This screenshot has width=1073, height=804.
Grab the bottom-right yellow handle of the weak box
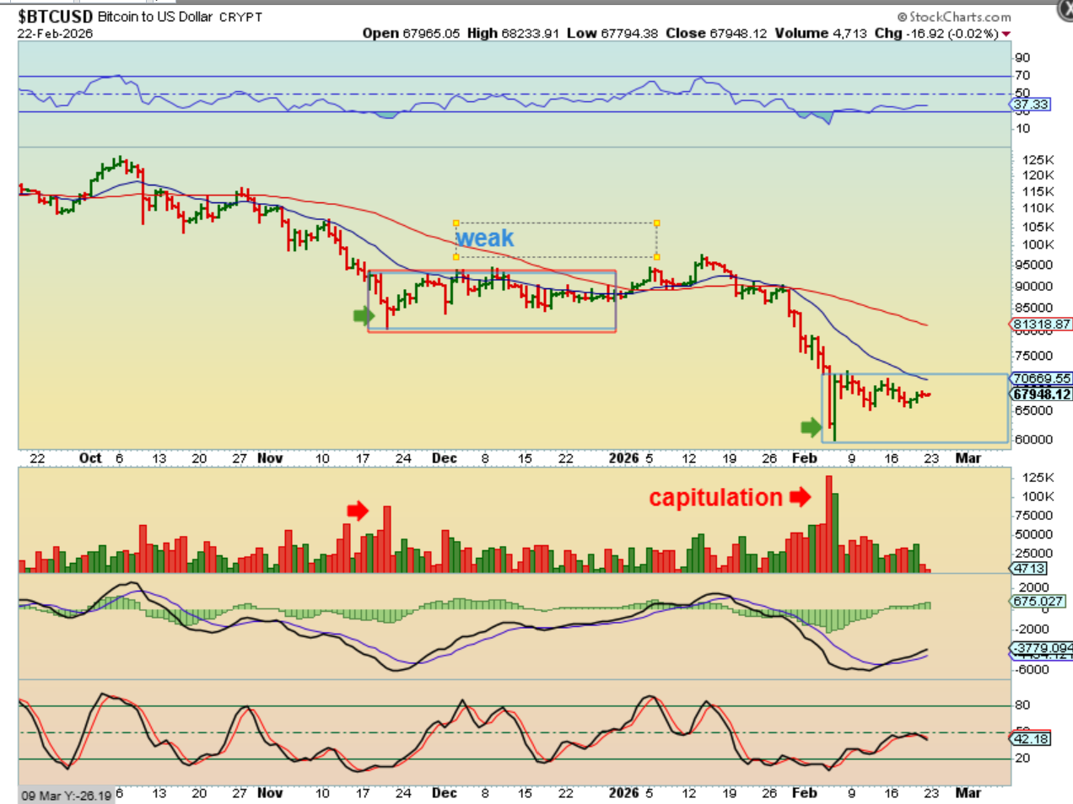click(x=656, y=257)
